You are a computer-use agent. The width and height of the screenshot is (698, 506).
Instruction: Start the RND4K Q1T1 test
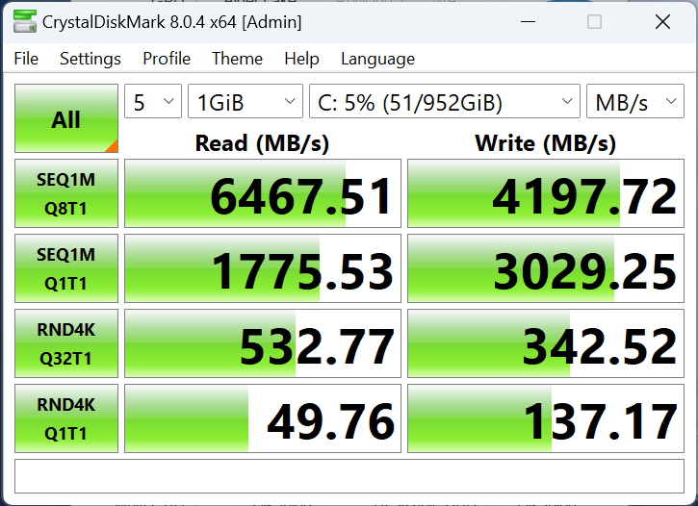[x=66, y=418]
